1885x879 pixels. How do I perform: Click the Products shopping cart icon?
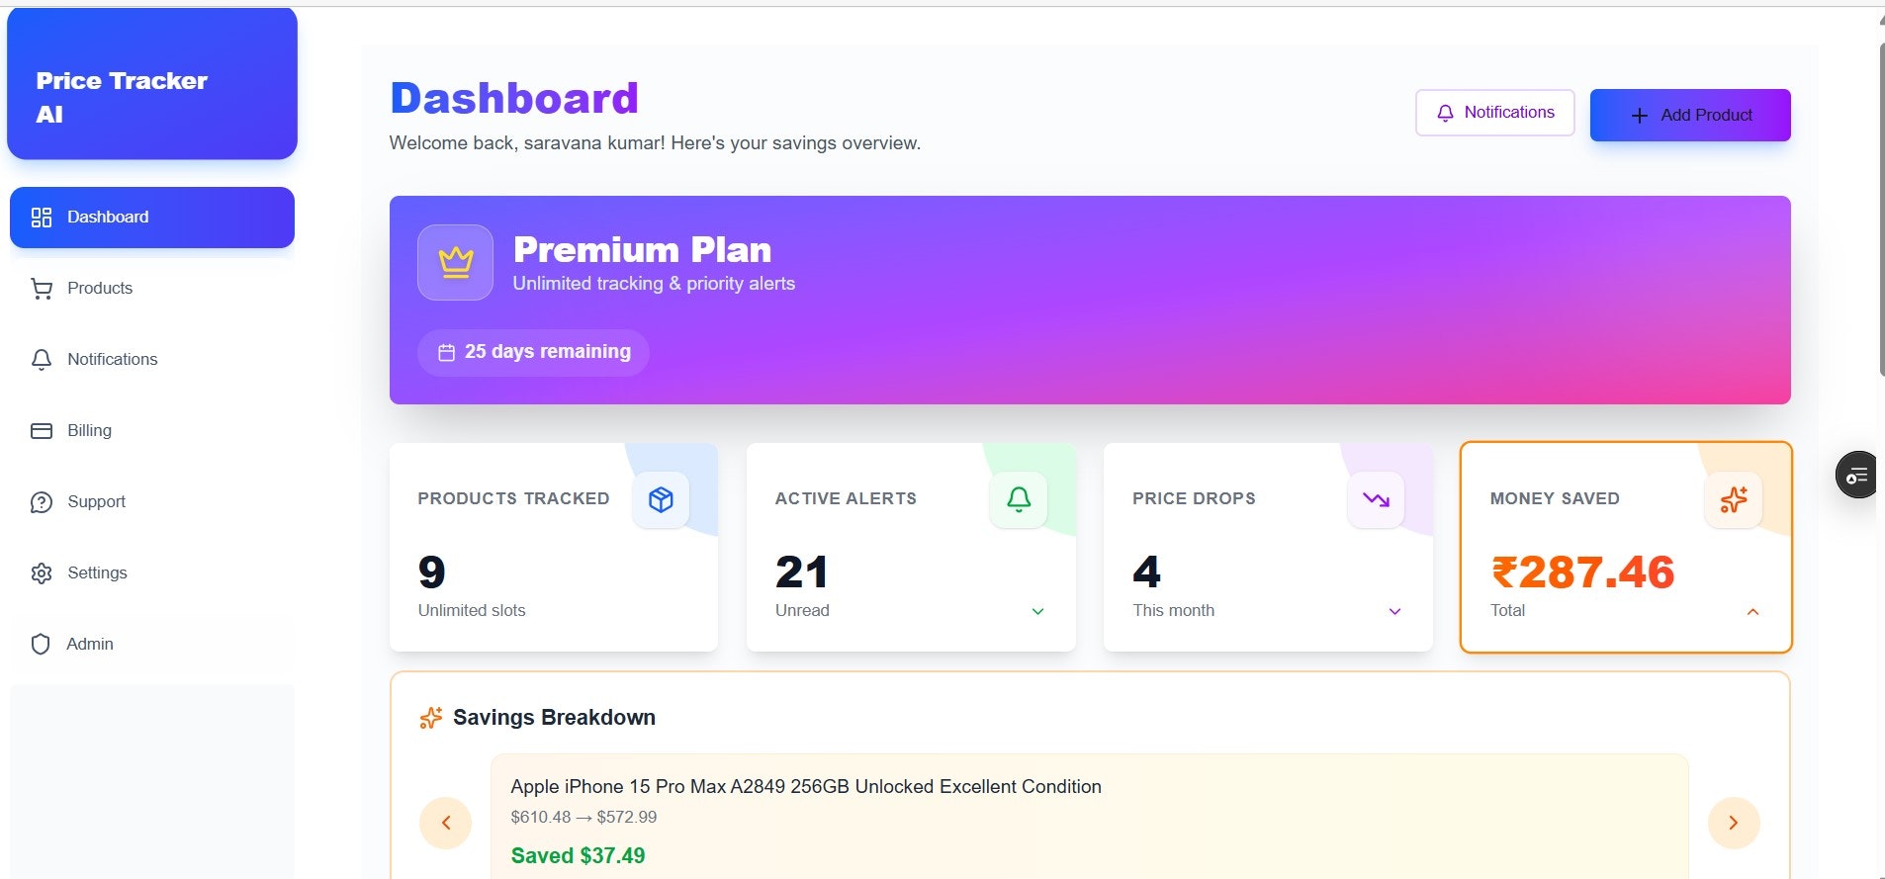(x=42, y=288)
